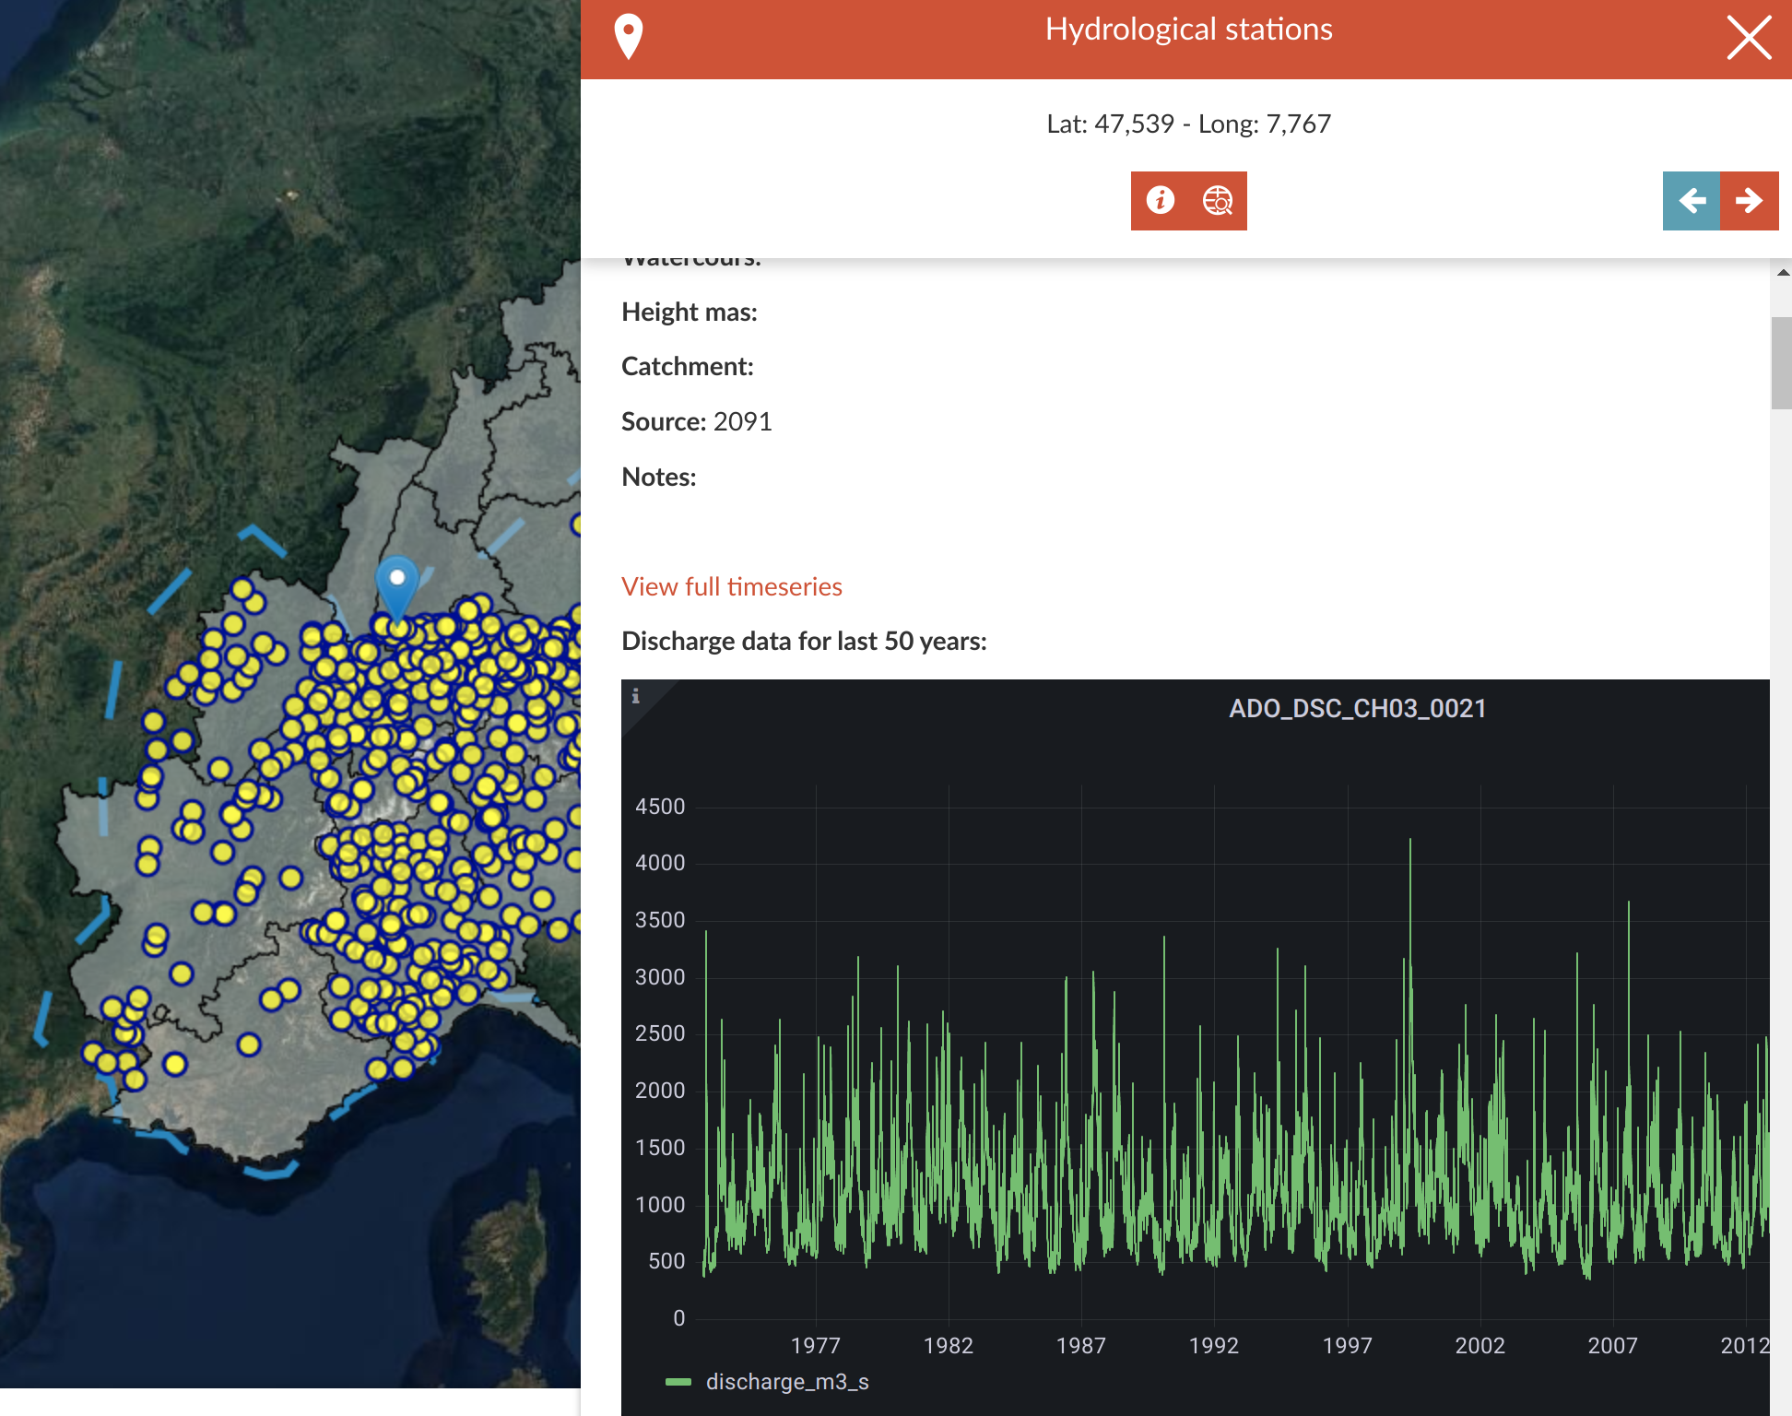This screenshot has width=1792, height=1416.
Task: Close the Hydrological stations panel
Action: [x=1748, y=39]
